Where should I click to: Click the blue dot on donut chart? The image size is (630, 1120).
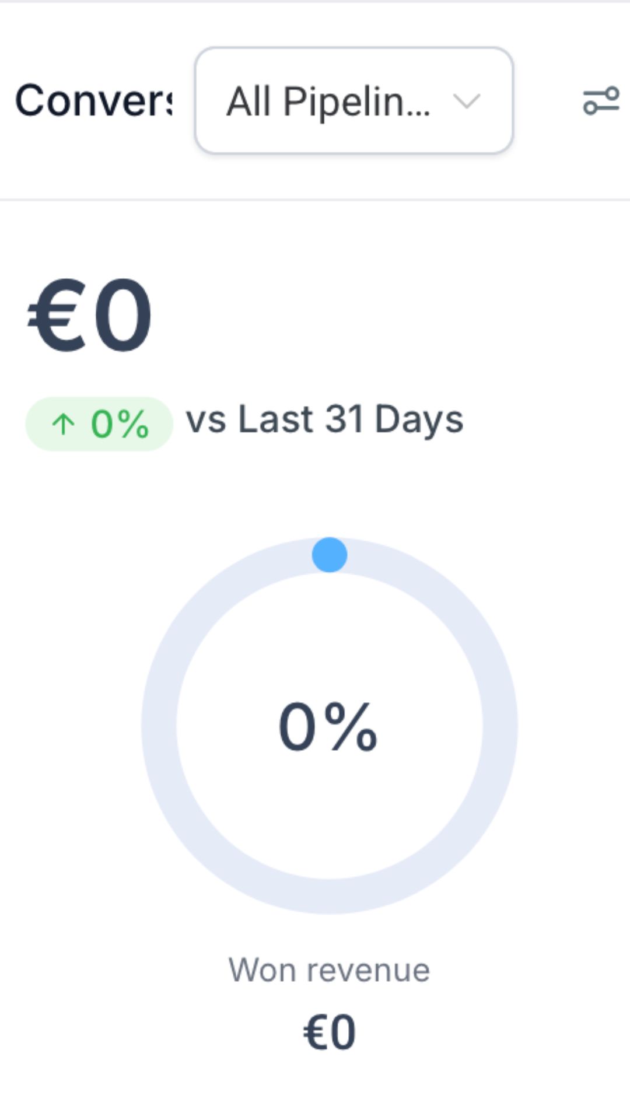point(330,555)
